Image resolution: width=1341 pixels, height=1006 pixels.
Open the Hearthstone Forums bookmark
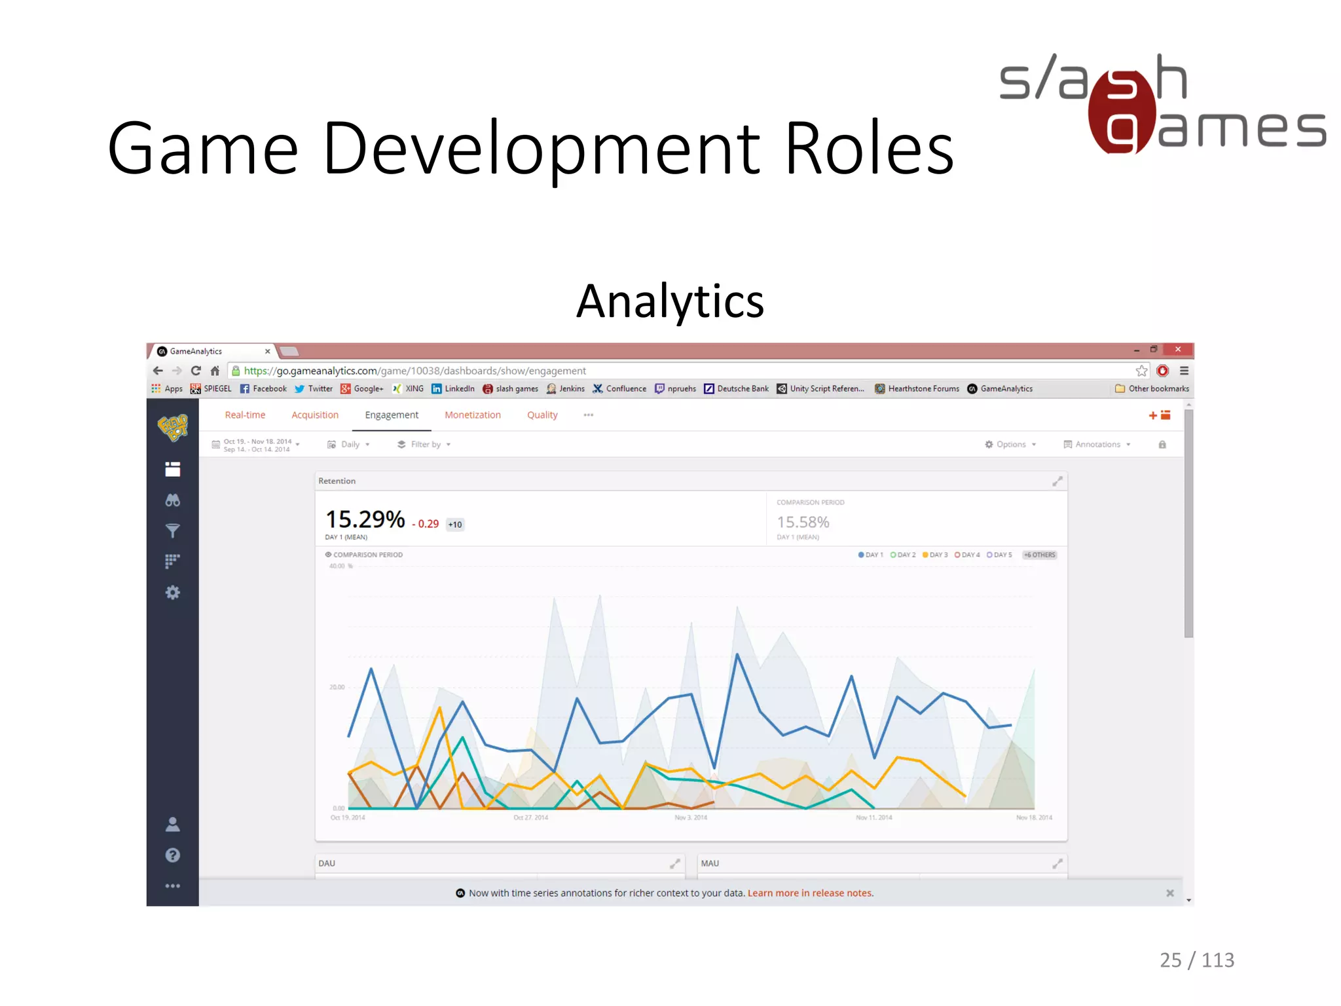(917, 388)
